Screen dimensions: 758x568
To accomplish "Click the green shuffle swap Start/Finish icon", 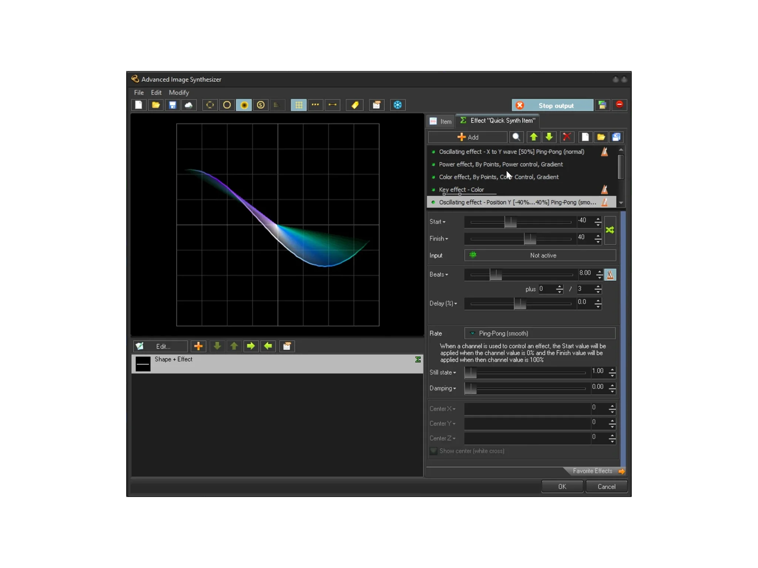I will [x=610, y=230].
